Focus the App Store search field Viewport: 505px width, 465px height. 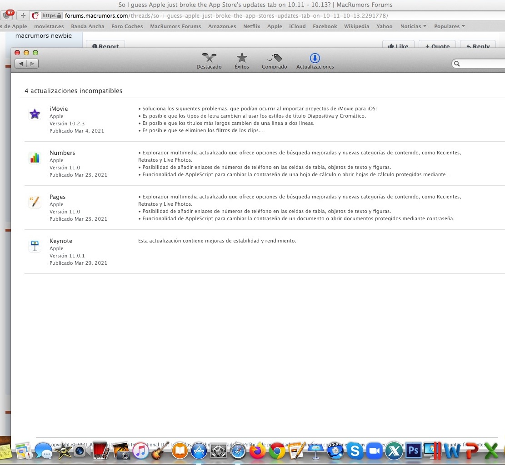pyautogui.click(x=478, y=64)
